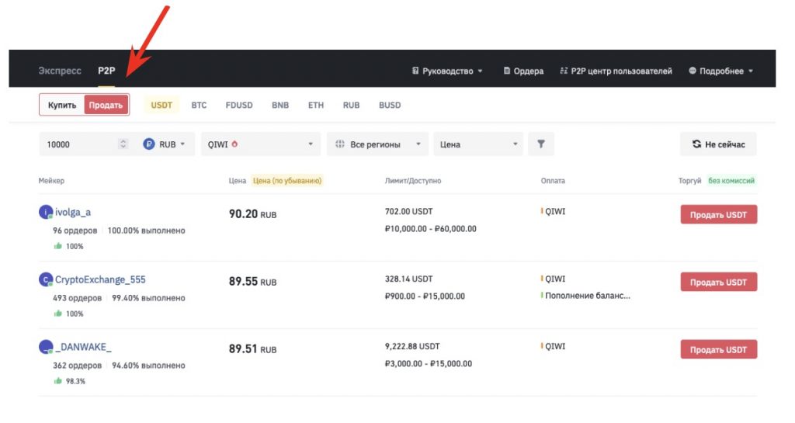Click the red hot icon beside QIWI
The width and height of the screenshot is (795, 423).
click(x=234, y=144)
